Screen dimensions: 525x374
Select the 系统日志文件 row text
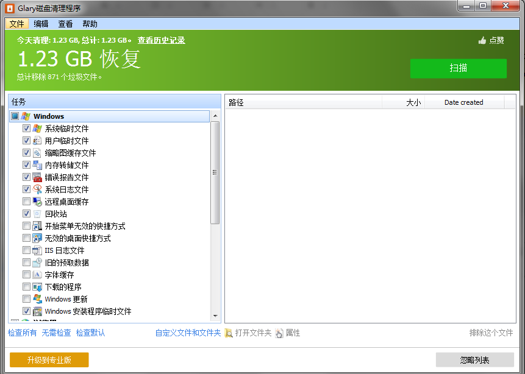66,189
